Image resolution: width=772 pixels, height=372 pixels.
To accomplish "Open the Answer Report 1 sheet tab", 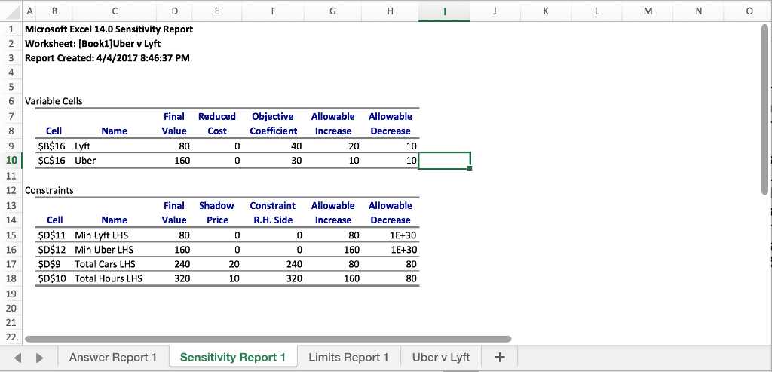I will tap(112, 357).
